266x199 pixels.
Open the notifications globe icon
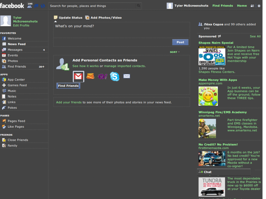43,6
